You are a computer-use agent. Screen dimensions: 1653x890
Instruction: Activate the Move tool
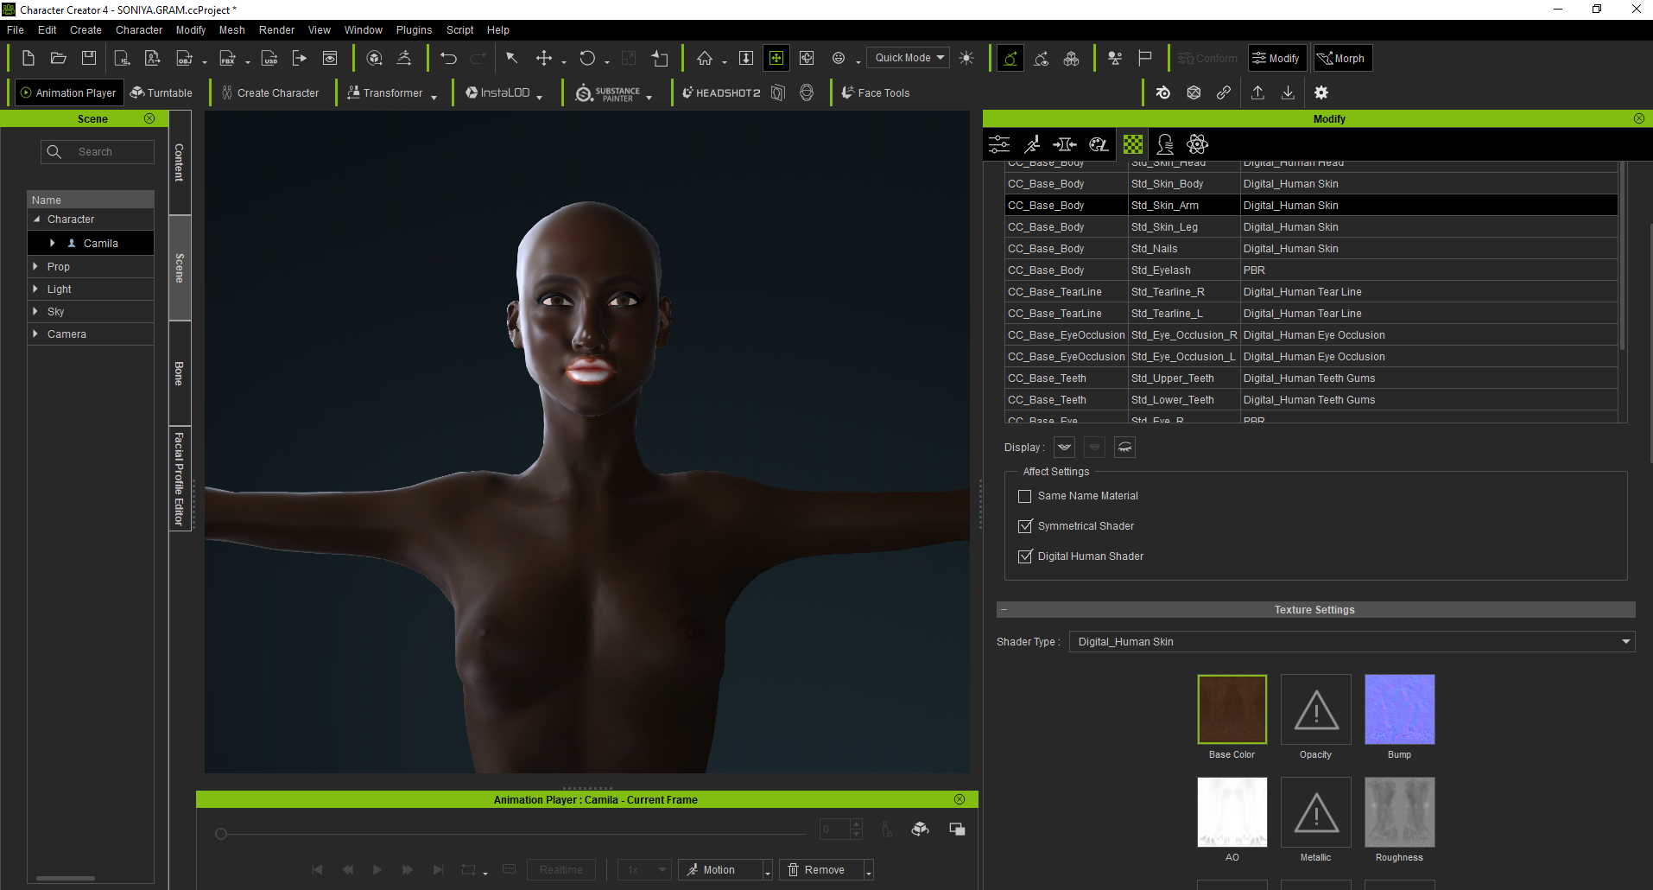tap(544, 58)
